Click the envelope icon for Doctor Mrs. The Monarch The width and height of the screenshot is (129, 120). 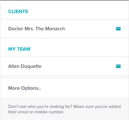point(118,29)
